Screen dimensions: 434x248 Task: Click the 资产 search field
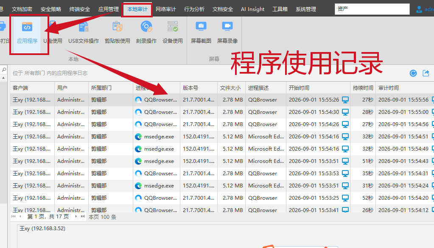[x=372, y=9]
